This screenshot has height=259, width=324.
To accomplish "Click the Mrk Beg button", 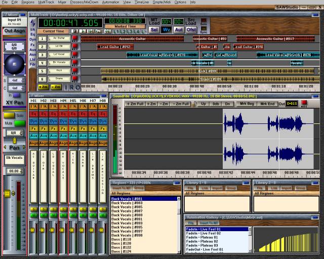I will coord(247,104).
